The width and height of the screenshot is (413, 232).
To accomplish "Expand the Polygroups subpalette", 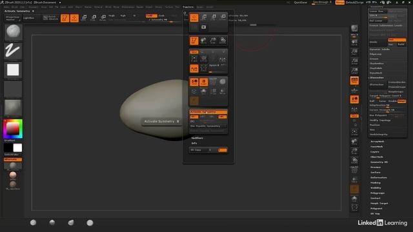I will click(378, 193).
